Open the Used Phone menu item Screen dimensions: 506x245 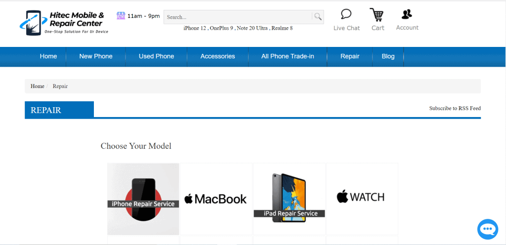point(157,56)
